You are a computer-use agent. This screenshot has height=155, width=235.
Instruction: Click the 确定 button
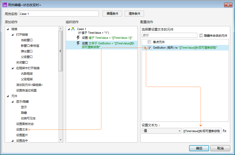pyautogui.click(x=199, y=148)
